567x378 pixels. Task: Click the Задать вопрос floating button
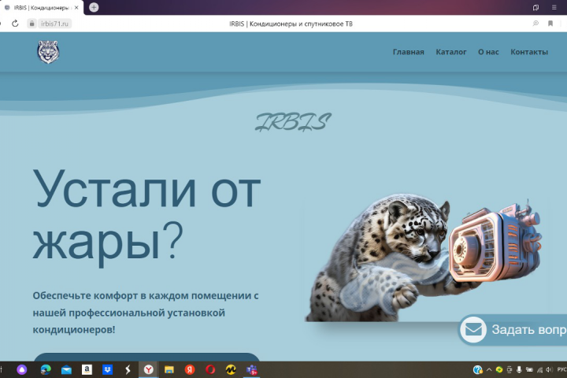coord(513,329)
